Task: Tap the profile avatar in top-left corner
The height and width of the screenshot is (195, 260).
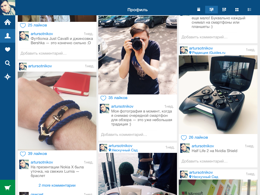Action: 7,7
